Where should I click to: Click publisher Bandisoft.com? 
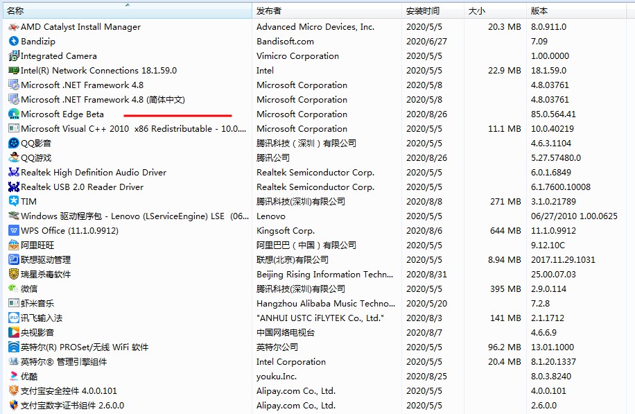pos(285,42)
